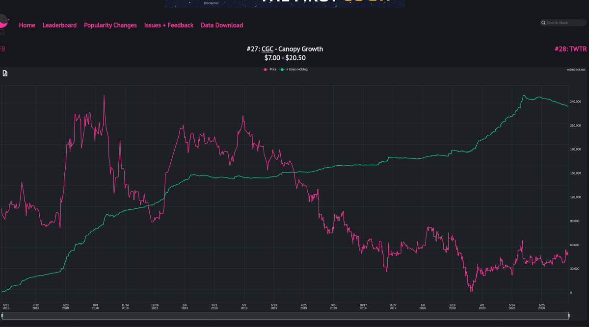
Task: Click the 6/25 2020 x-axis date label
Action: (x=542, y=306)
